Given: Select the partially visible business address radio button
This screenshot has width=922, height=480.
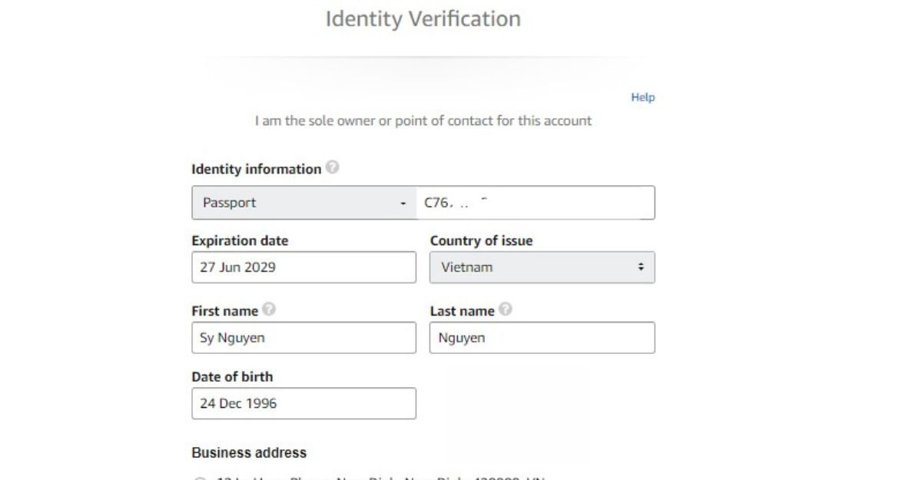Looking at the screenshot, I should click(x=200, y=478).
